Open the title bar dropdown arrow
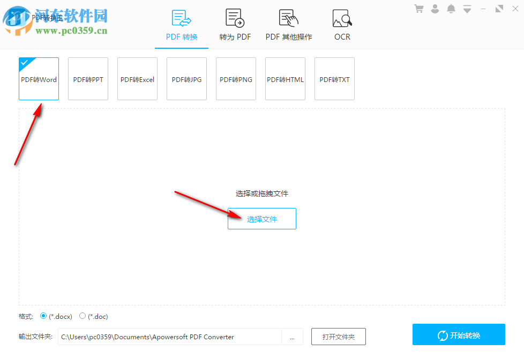Screen dimensions: 524x358 pyautogui.click(x=467, y=9)
